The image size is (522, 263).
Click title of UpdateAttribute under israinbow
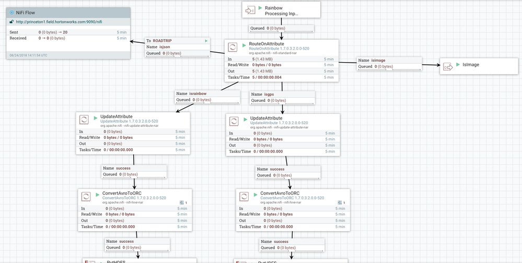(x=117, y=117)
